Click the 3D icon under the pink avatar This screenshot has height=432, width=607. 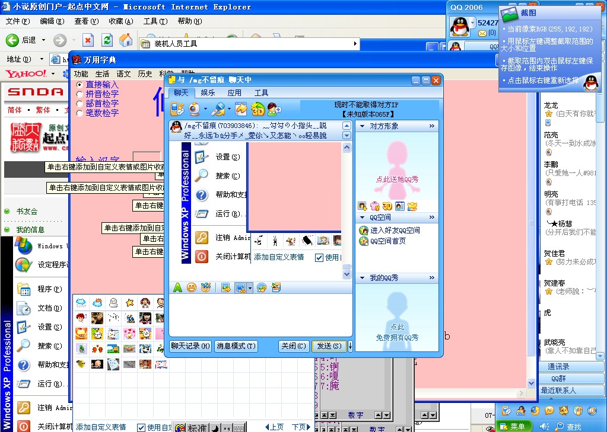click(x=387, y=206)
